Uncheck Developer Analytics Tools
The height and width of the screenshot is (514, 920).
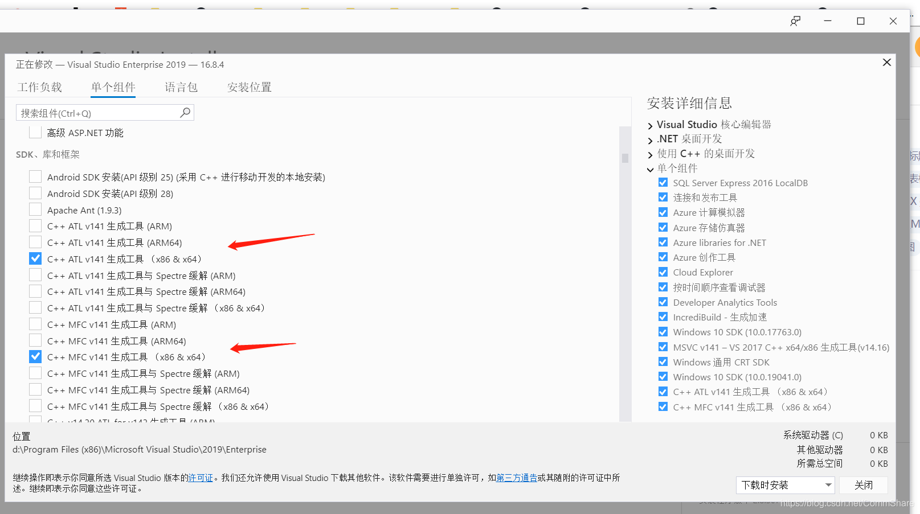point(663,302)
